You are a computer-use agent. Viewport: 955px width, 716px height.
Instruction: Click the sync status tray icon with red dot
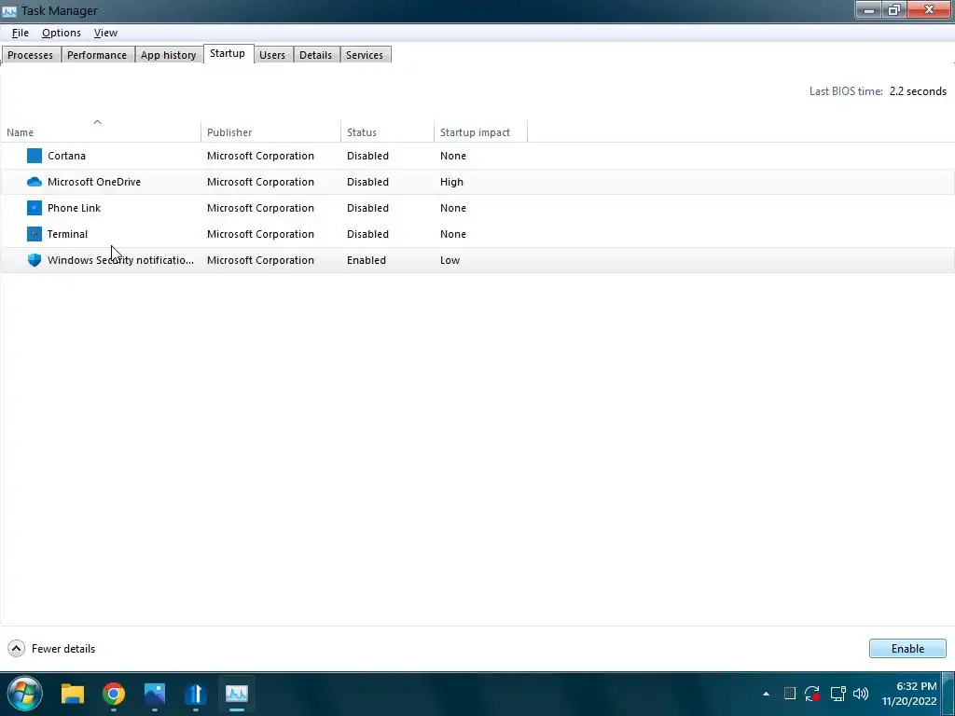[812, 694]
